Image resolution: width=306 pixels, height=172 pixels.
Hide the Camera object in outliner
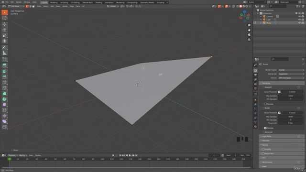[299, 17]
